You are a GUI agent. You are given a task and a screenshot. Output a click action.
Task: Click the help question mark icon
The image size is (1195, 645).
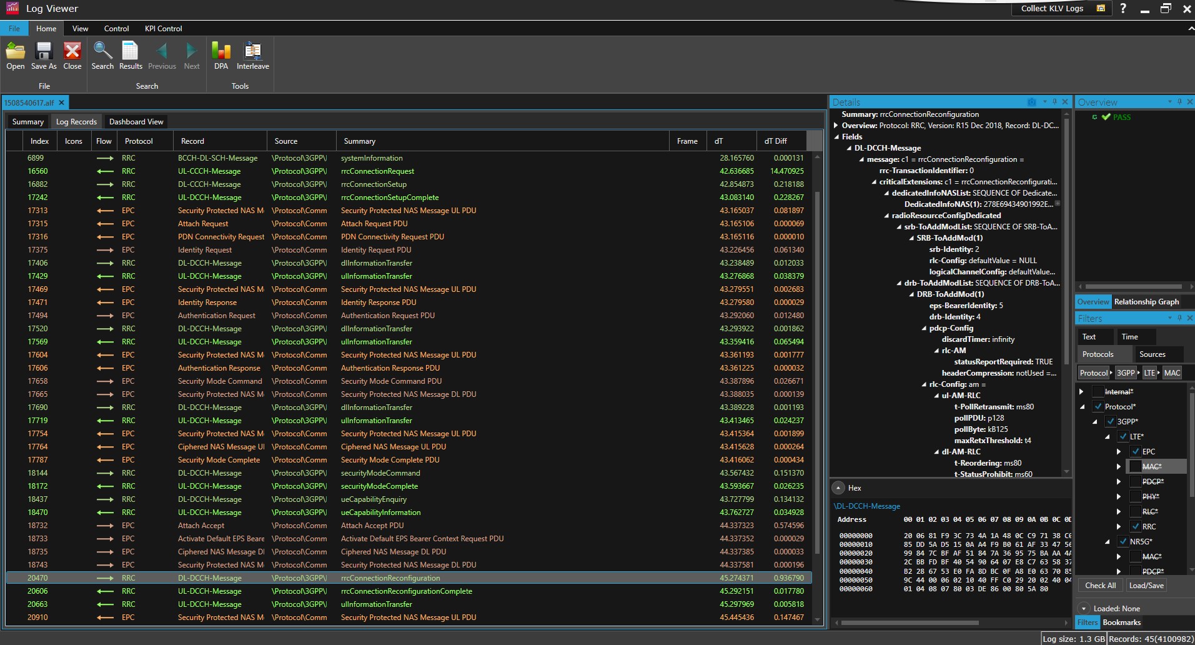(1123, 9)
